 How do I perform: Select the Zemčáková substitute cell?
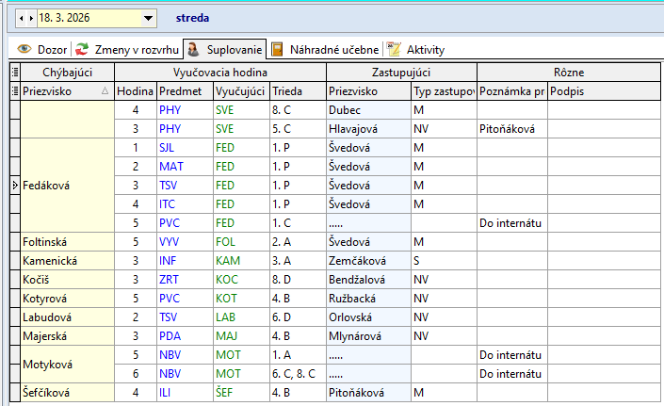366,261
